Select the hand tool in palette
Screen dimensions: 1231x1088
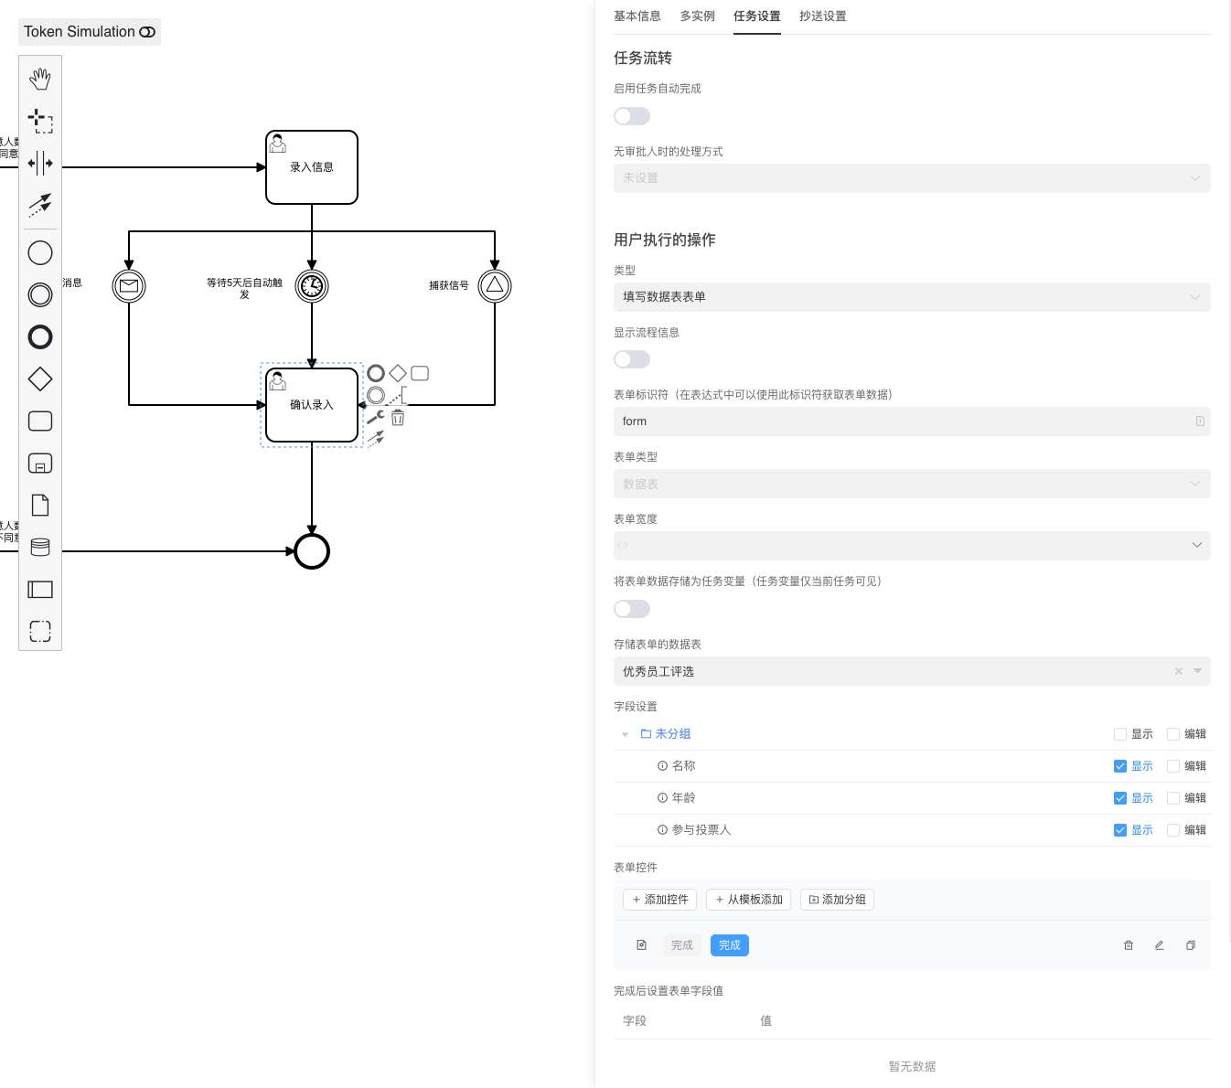click(x=40, y=80)
